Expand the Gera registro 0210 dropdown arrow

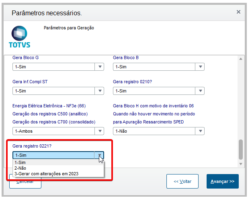tap(200, 91)
